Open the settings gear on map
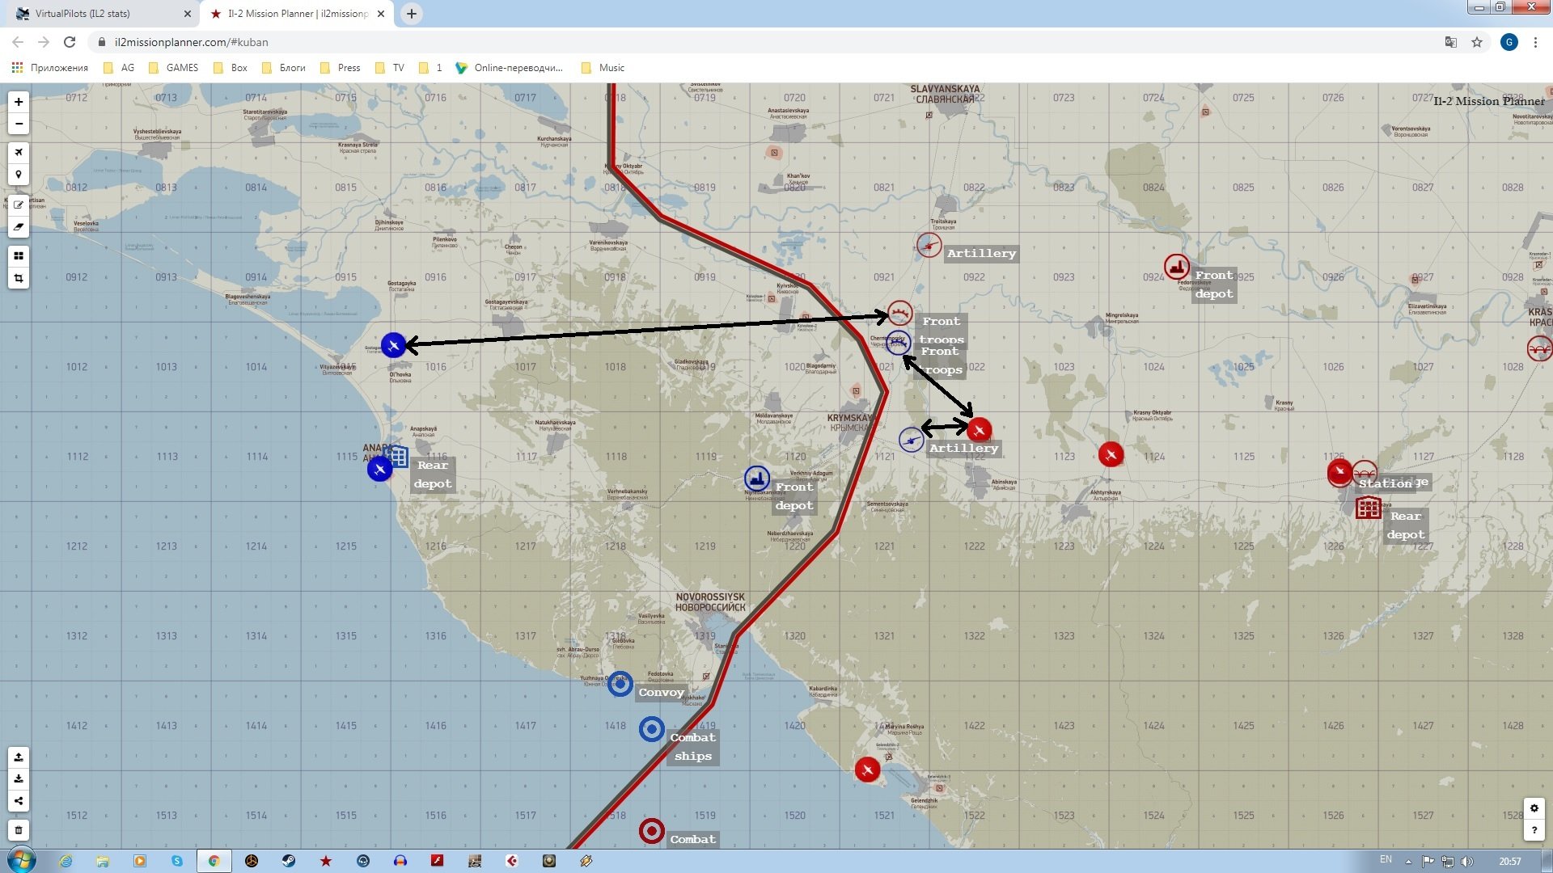 coord(1534,808)
